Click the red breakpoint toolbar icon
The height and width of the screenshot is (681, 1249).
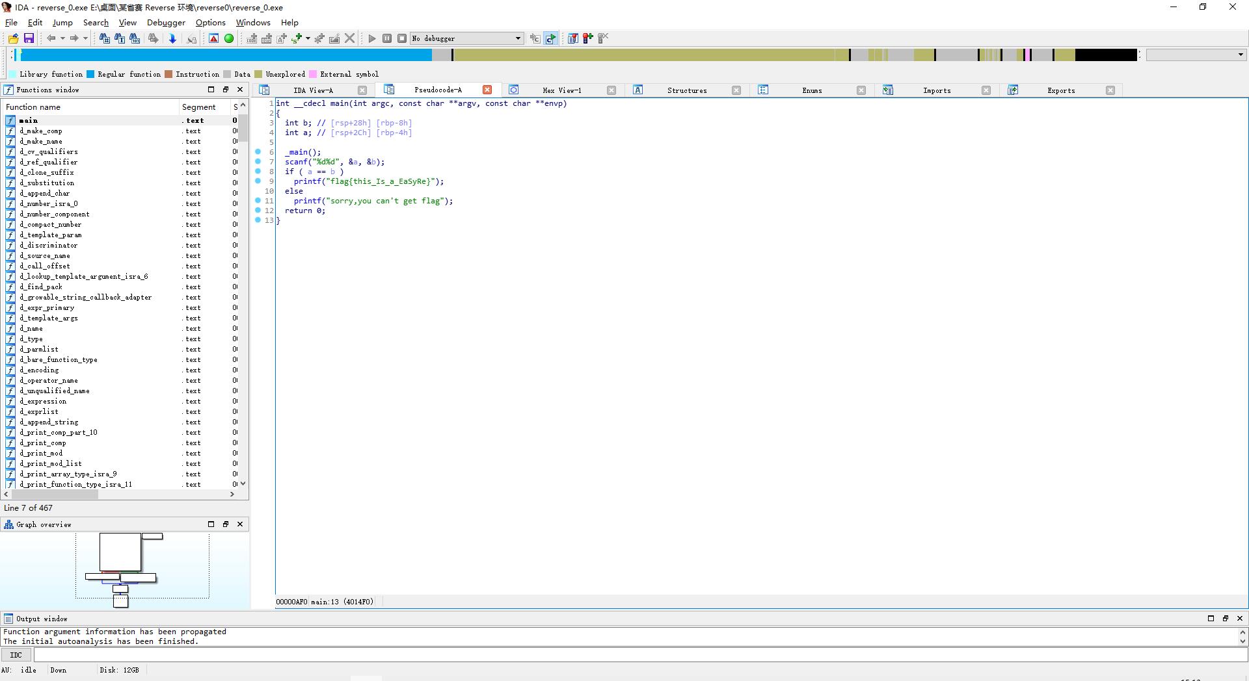tap(588, 38)
